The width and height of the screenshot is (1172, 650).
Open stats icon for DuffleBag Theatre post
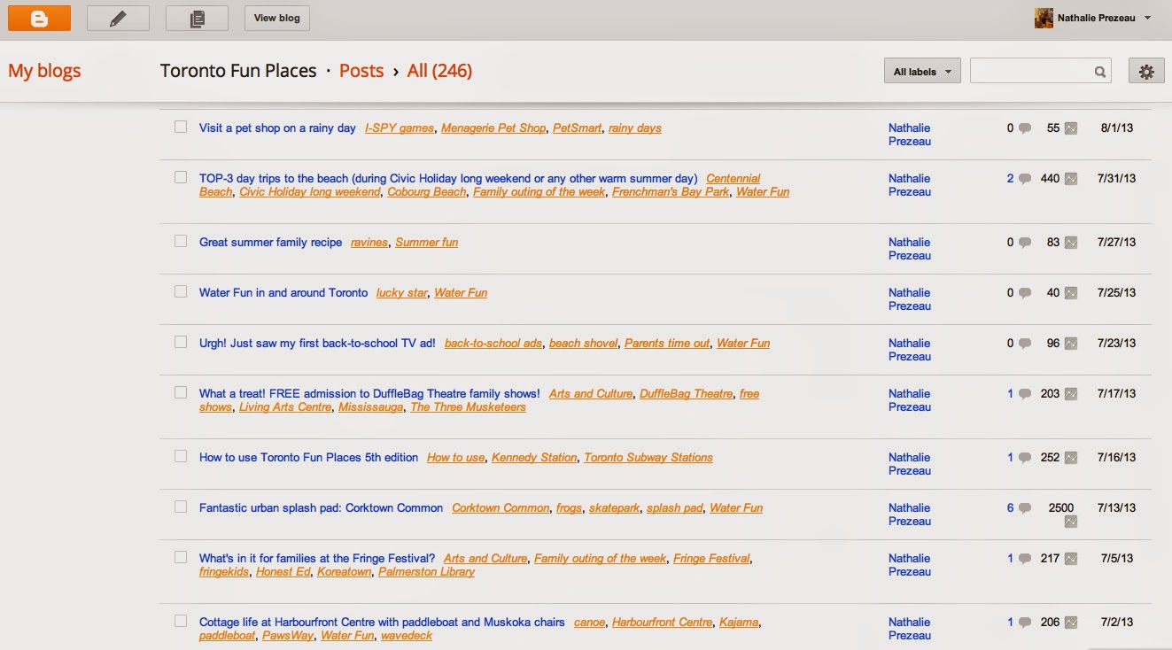point(1071,394)
